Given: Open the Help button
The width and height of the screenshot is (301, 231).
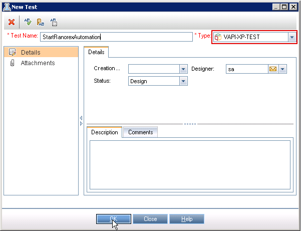Looking at the screenshot, I should click(x=187, y=219).
